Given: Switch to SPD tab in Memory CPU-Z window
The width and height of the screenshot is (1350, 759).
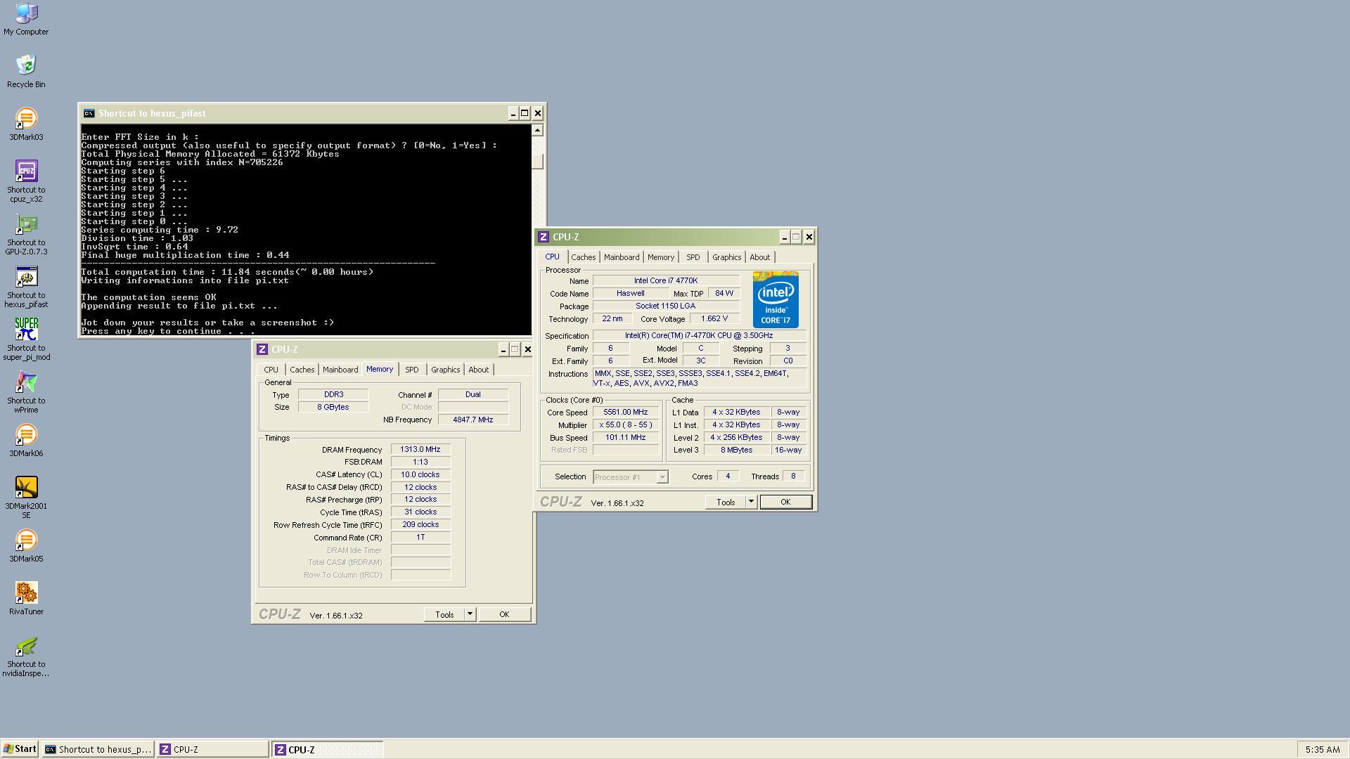Looking at the screenshot, I should (x=411, y=370).
